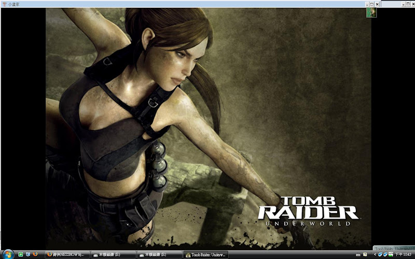Click the keyboard icon in the taskbar
Viewport: 415px width, 259px height.
coord(358,255)
